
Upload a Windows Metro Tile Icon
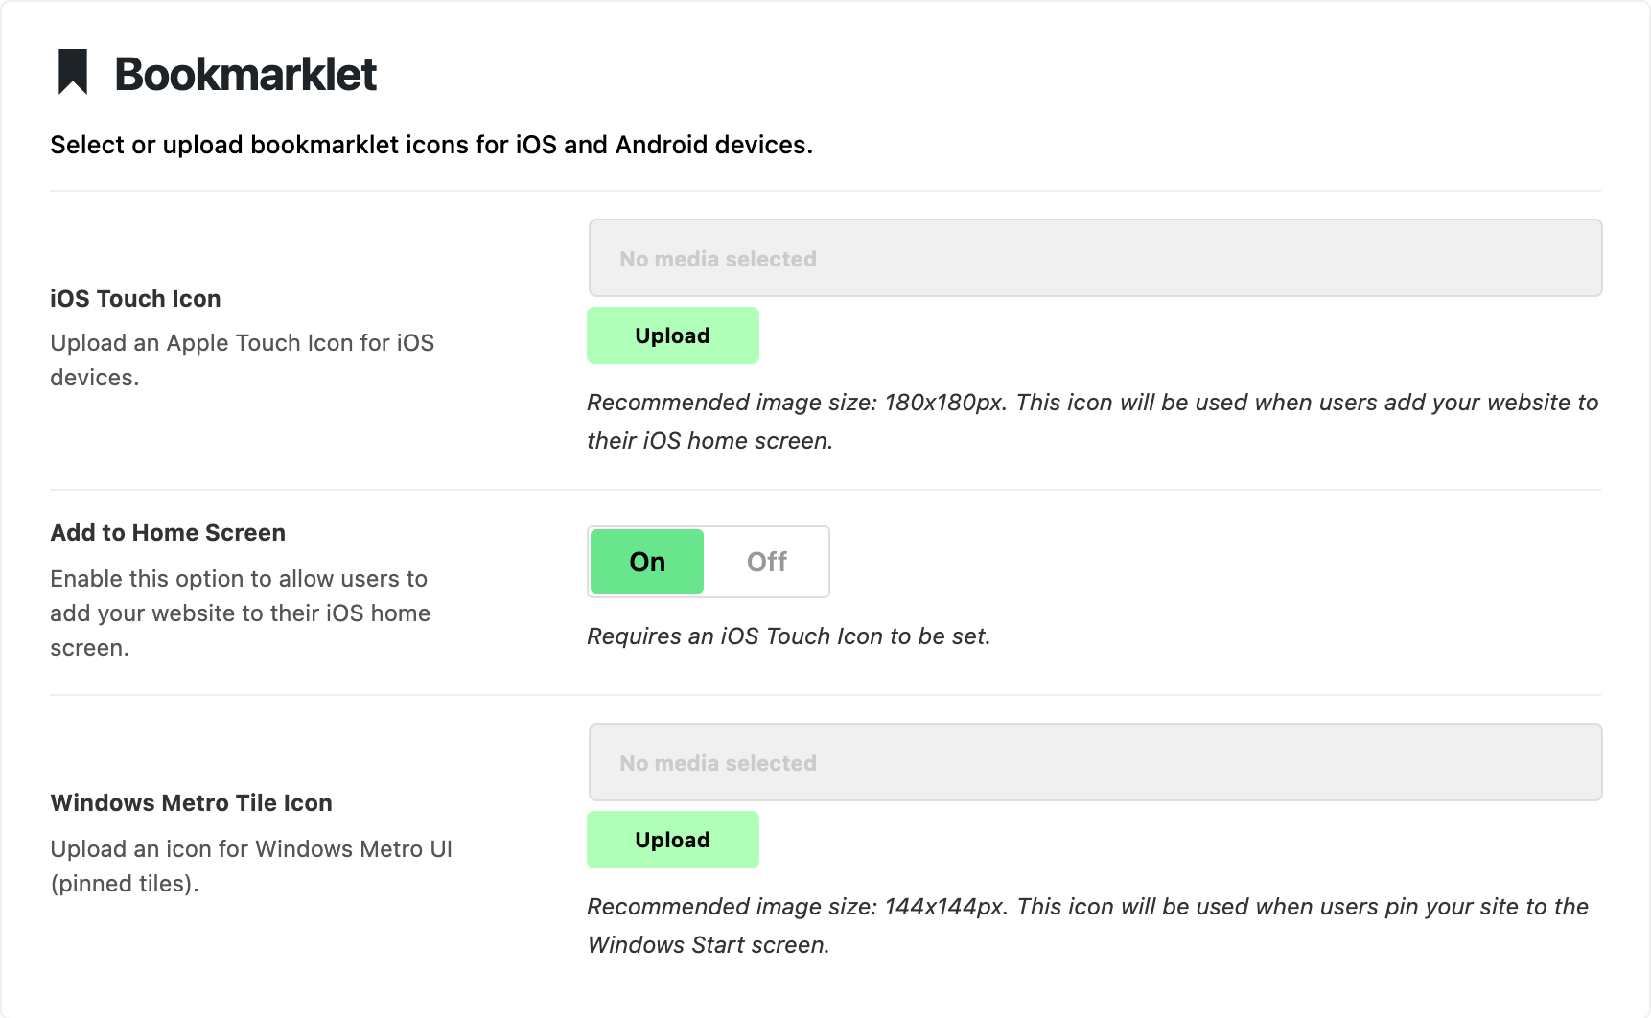pyautogui.click(x=672, y=840)
